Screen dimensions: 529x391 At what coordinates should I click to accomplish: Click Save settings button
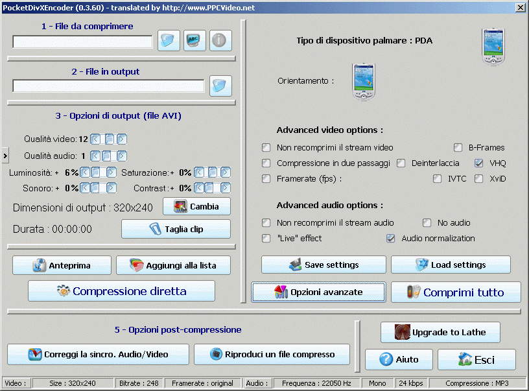(x=323, y=265)
